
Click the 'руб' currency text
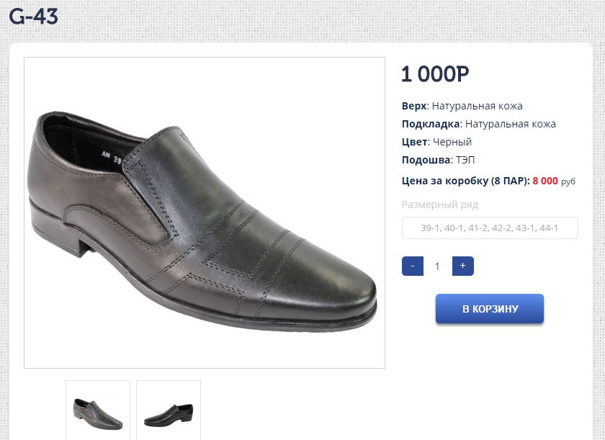click(x=568, y=181)
